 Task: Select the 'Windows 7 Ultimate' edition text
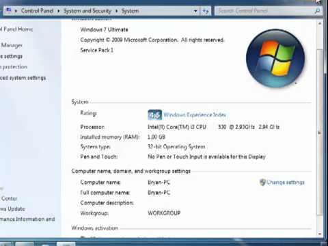pyautogui.click(x=104, y=29)
